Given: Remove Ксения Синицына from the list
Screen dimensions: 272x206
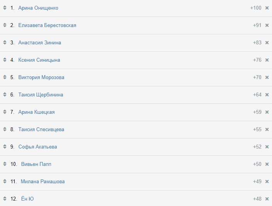Looking at the screenshot, I should click(267, 60).
